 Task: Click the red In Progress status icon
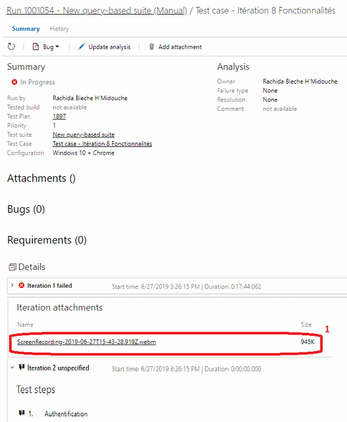[x=15, y=82]
